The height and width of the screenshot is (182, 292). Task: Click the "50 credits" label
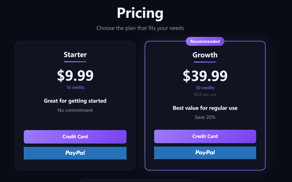(205, 88)
